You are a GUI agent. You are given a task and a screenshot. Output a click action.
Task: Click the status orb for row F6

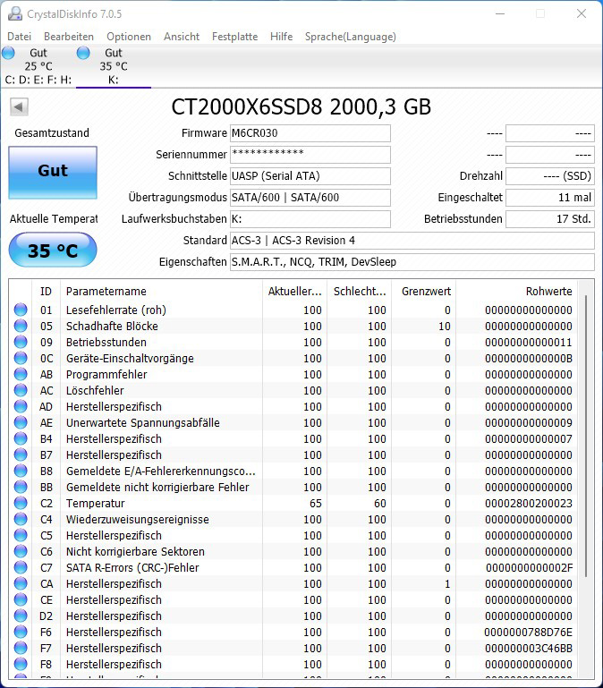pos(21,632)
